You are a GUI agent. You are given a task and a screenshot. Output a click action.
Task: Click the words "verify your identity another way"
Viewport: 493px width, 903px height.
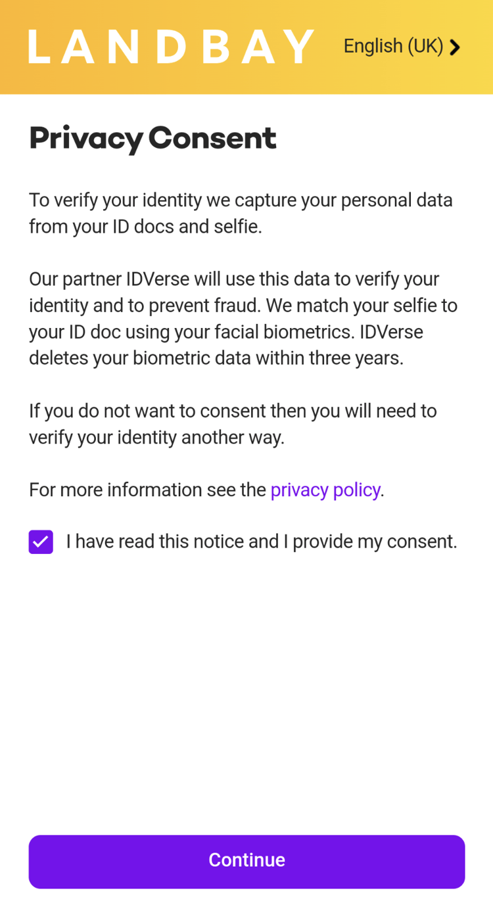(x=156, y=437)
